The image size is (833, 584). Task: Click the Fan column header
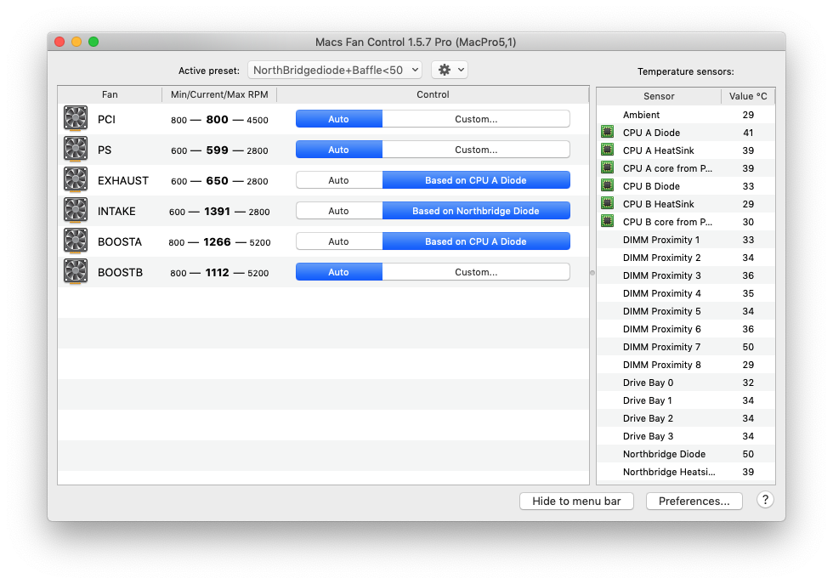[110, 94]
